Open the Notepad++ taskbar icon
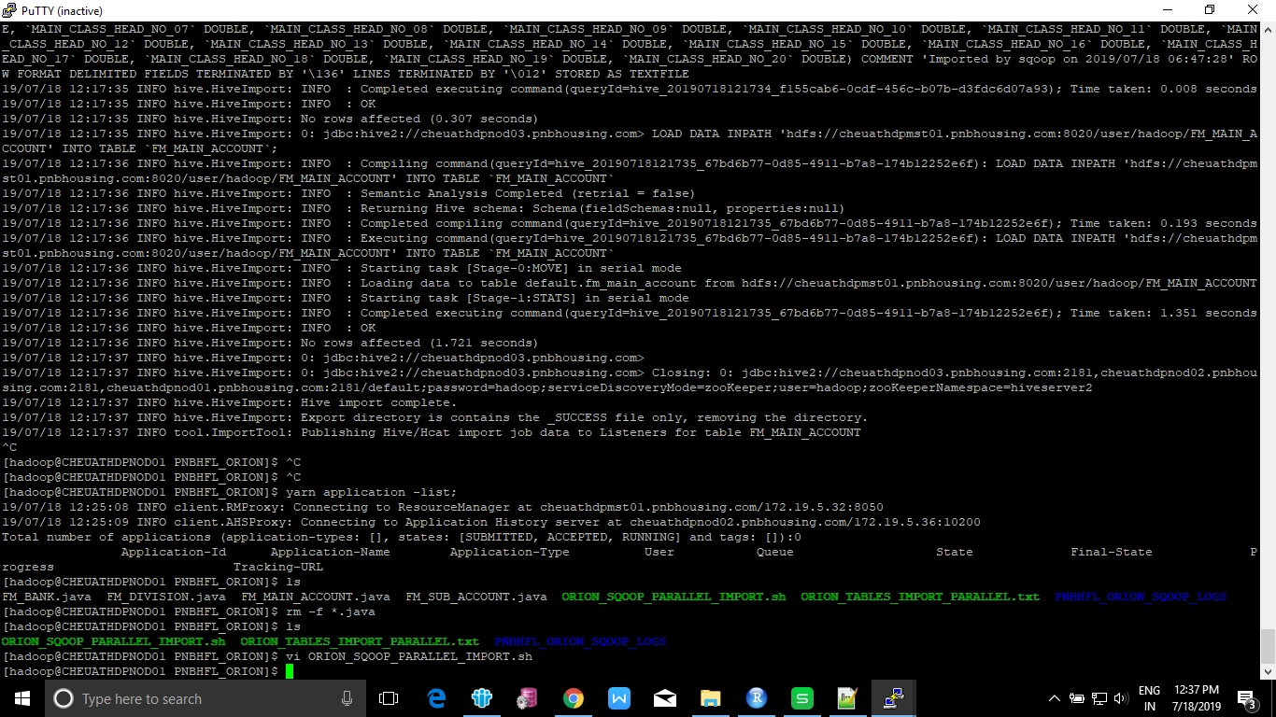 click(847, 698)
